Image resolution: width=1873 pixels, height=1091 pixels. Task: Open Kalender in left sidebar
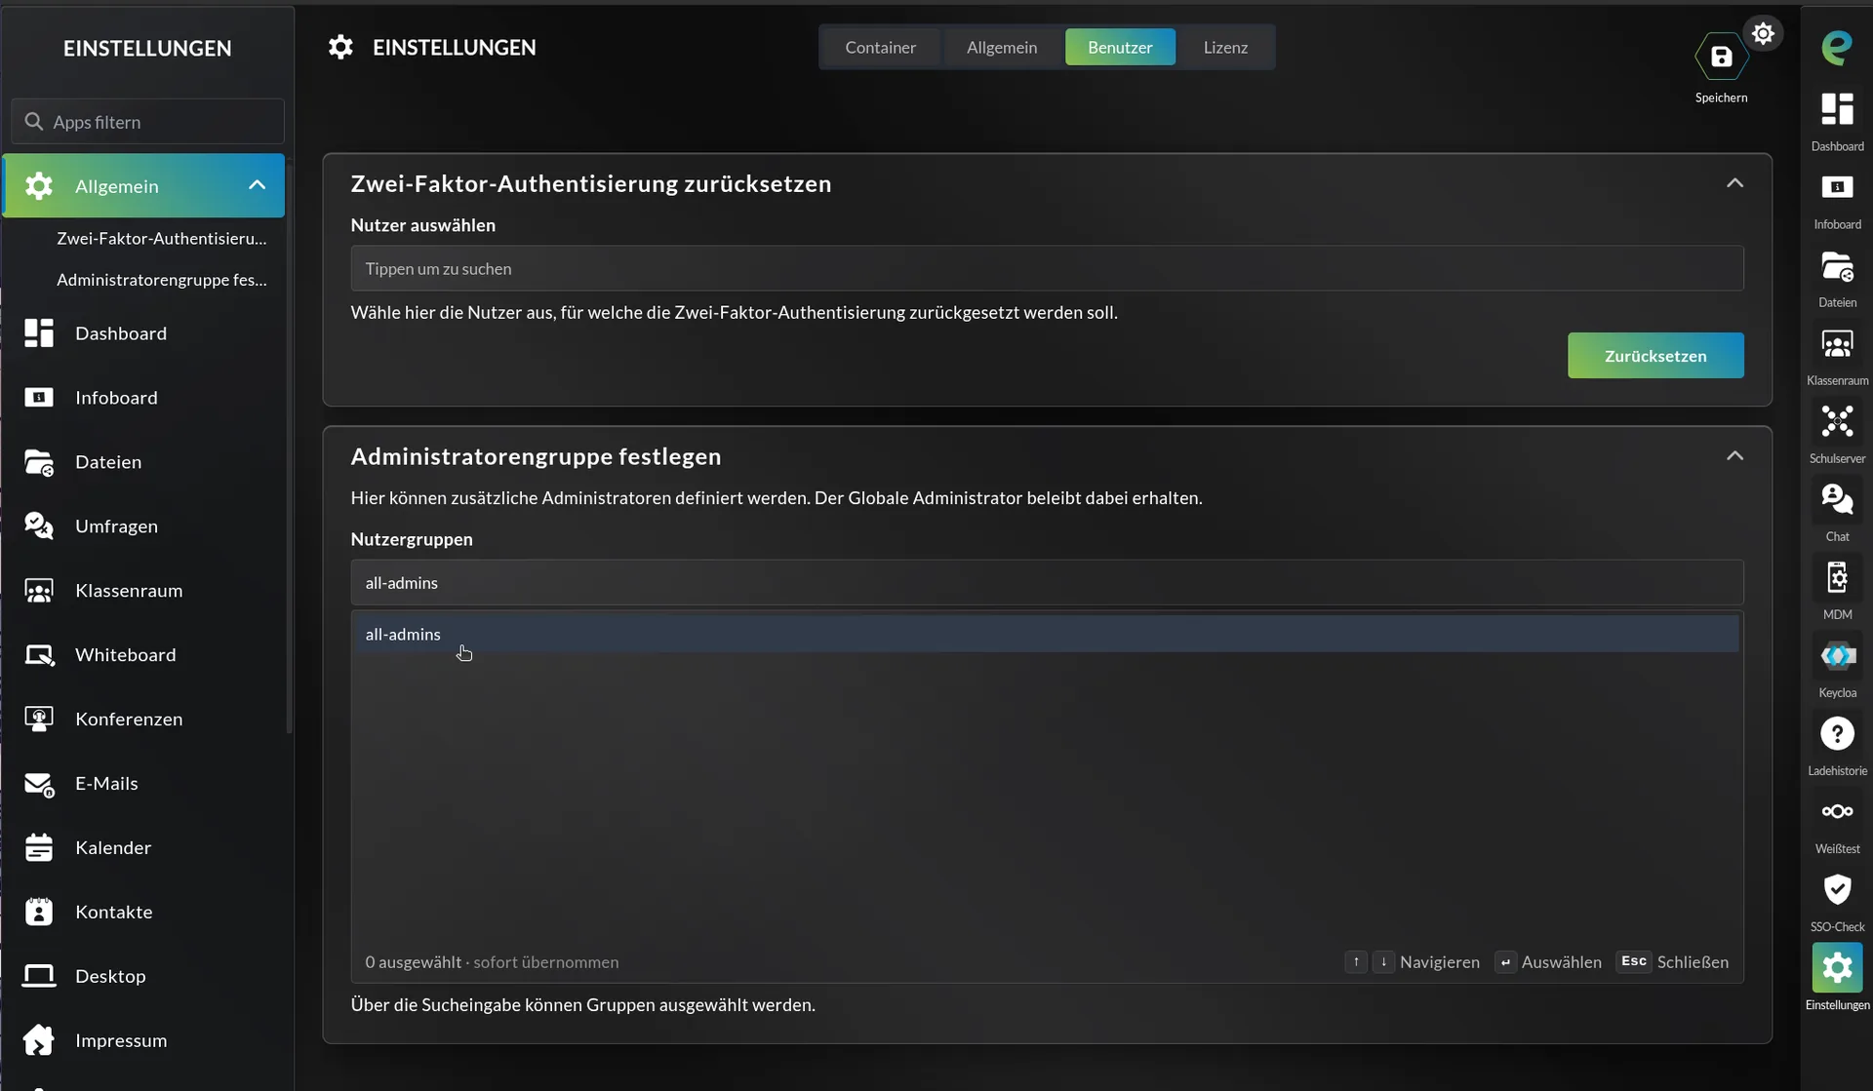point(144,848)
